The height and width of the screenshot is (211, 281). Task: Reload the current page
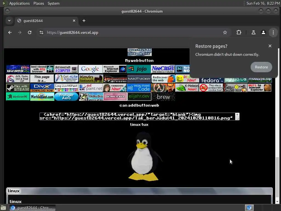[30, 32]
